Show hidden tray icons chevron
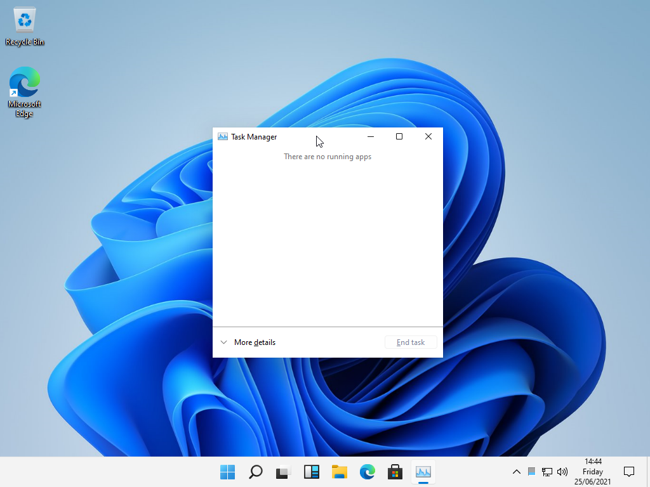 516,472
